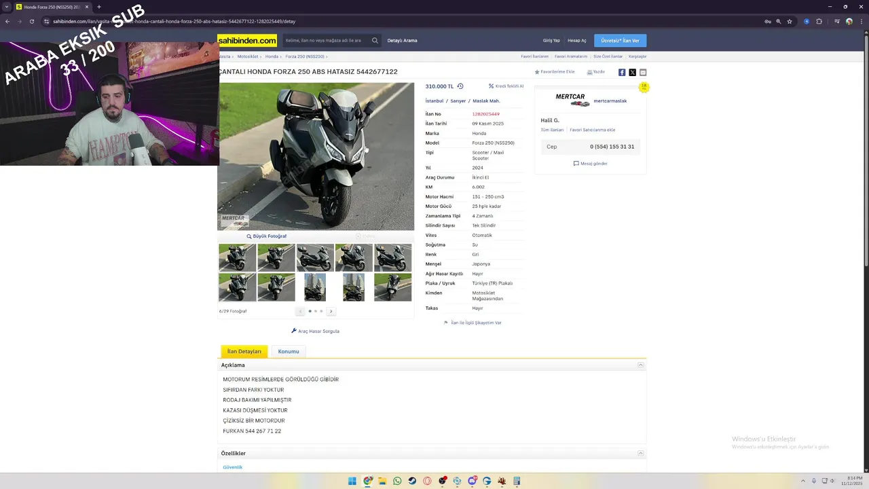Open Size Özel İlanlar link

coord(608,56)
